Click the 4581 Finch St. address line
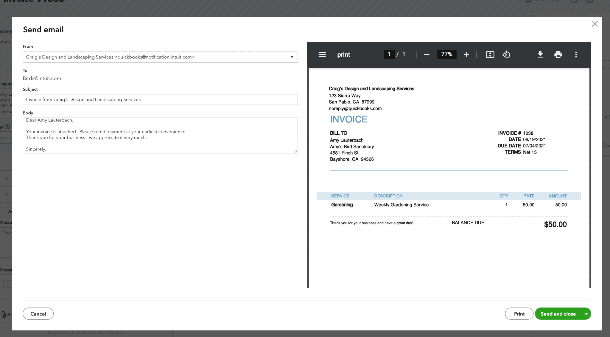 click(x=345, y=153)
